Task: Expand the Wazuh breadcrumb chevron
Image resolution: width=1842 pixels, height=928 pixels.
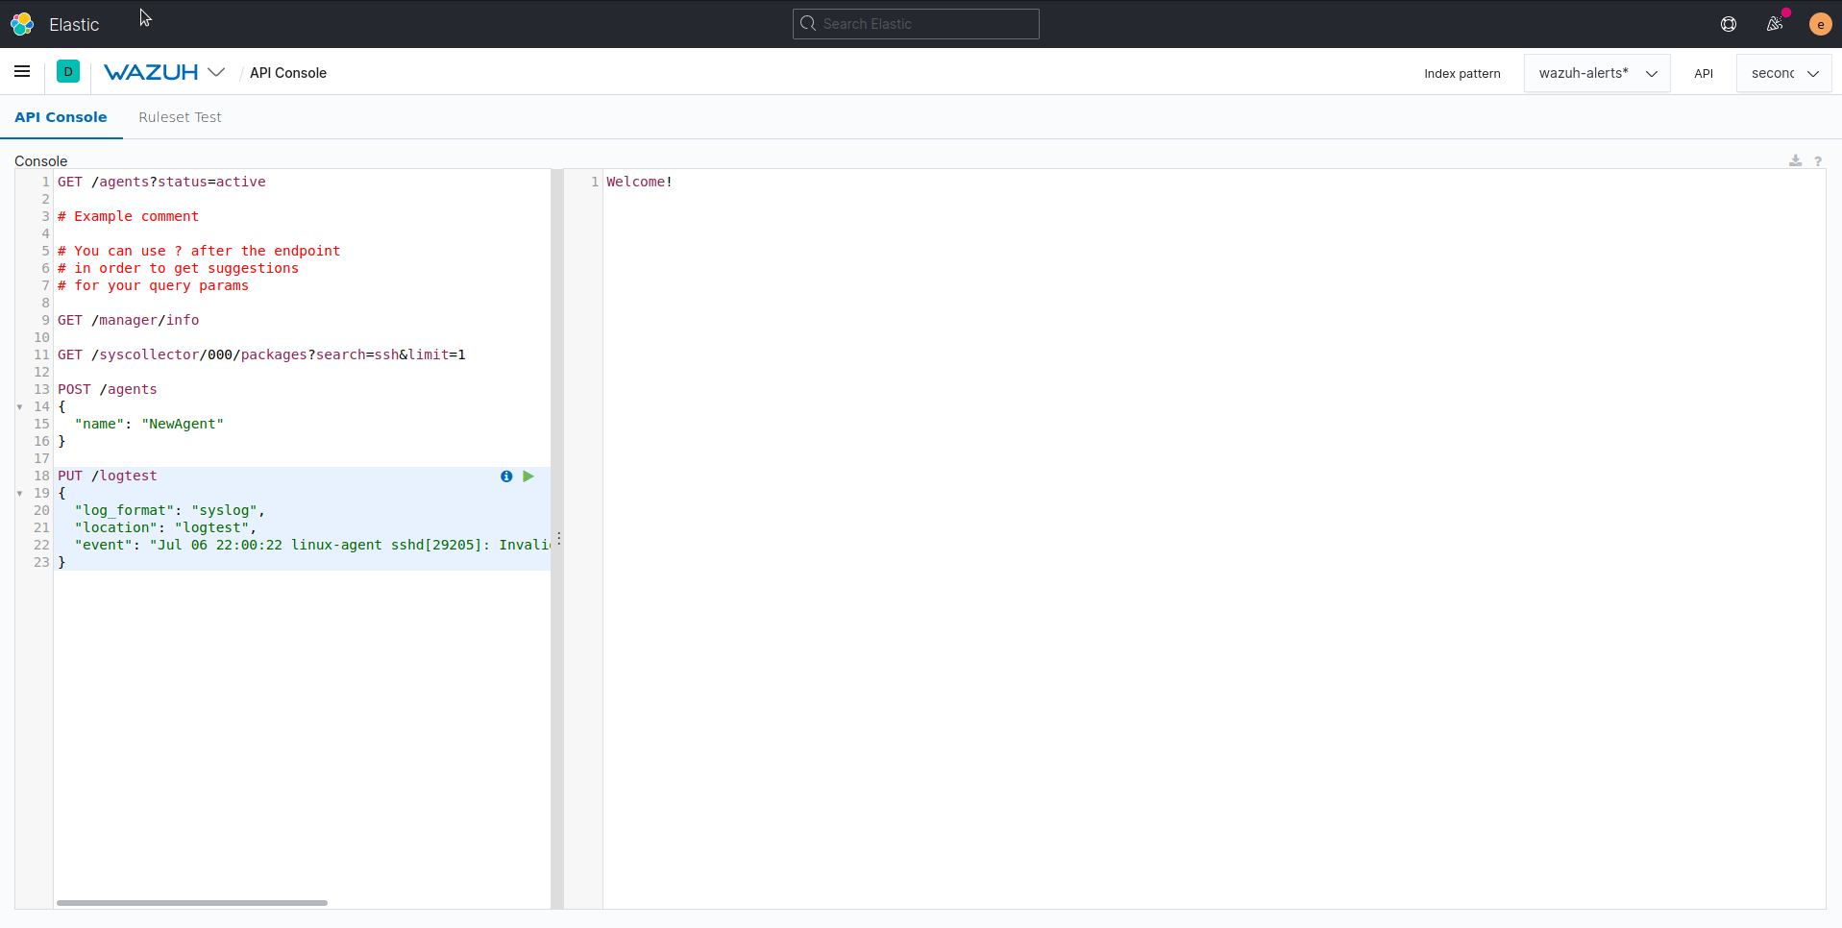Action: 218,72
